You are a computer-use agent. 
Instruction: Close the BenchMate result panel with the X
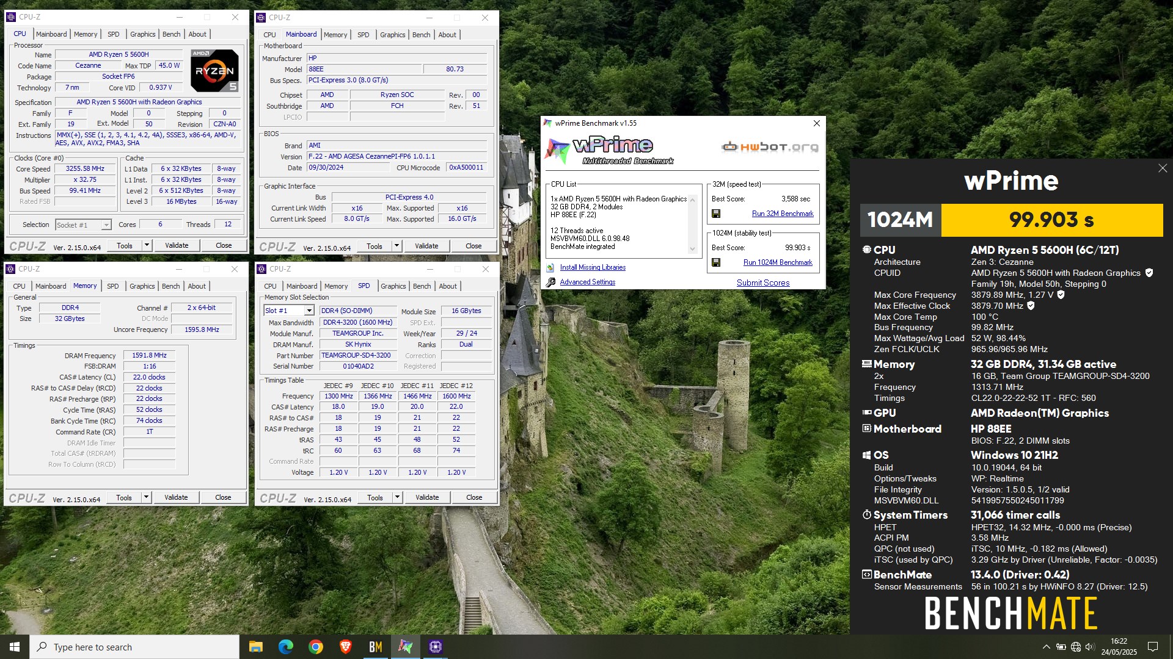point(1163,168)
